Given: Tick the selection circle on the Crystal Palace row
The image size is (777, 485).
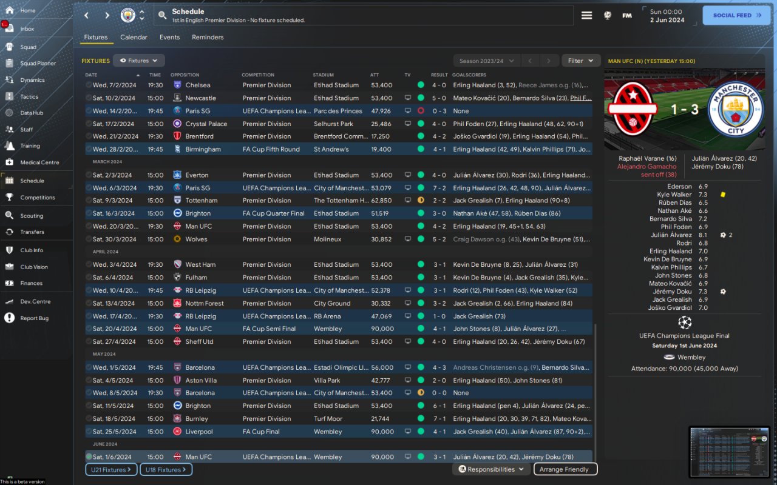Looking at the screenshot, I should 89,124.
